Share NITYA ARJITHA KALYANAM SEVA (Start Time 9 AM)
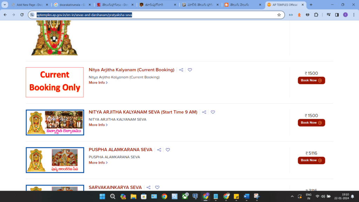Image resolution: width=359 pixels, height=202 pixels. (204, 112)
